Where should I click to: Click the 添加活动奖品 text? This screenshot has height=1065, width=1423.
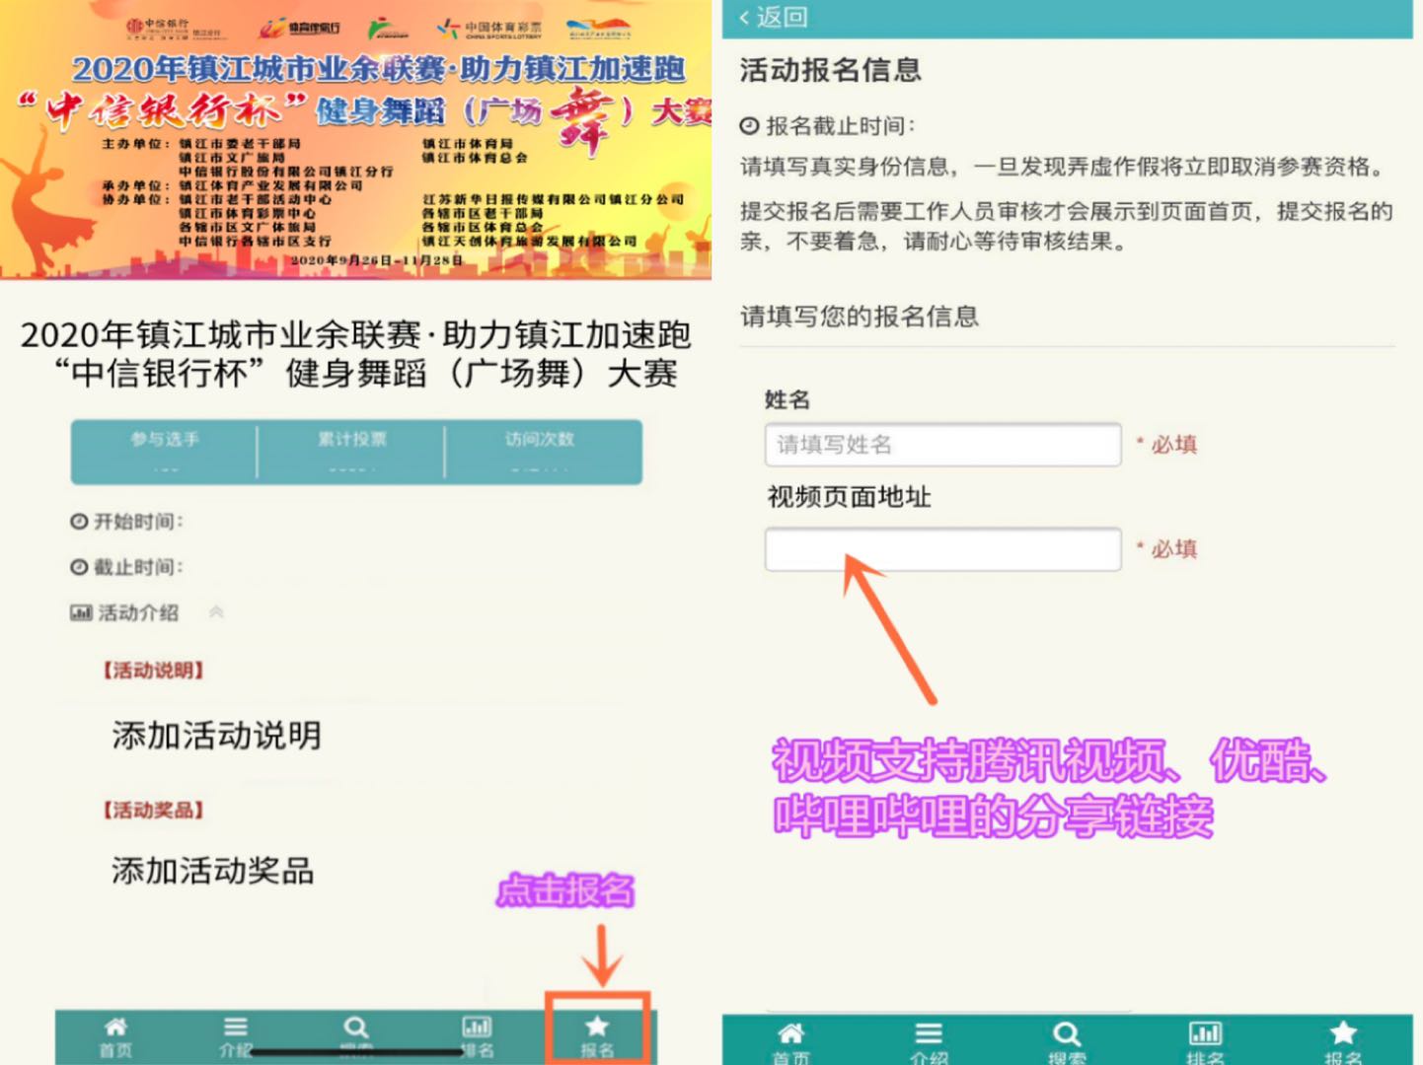point(212,871)
